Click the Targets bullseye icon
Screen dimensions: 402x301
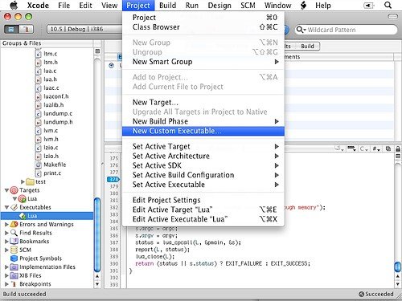click(14, 190)
